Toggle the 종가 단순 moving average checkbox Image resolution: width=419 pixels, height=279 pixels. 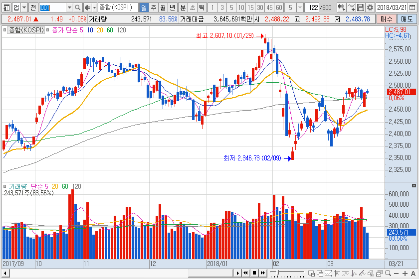pyautogui.click(x=48, y=30)
